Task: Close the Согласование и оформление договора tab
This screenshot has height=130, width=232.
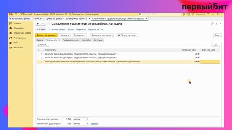Action: point(146,18)
